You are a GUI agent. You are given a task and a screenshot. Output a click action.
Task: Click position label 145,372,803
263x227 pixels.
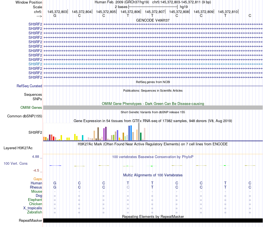(x=57, y=12)
